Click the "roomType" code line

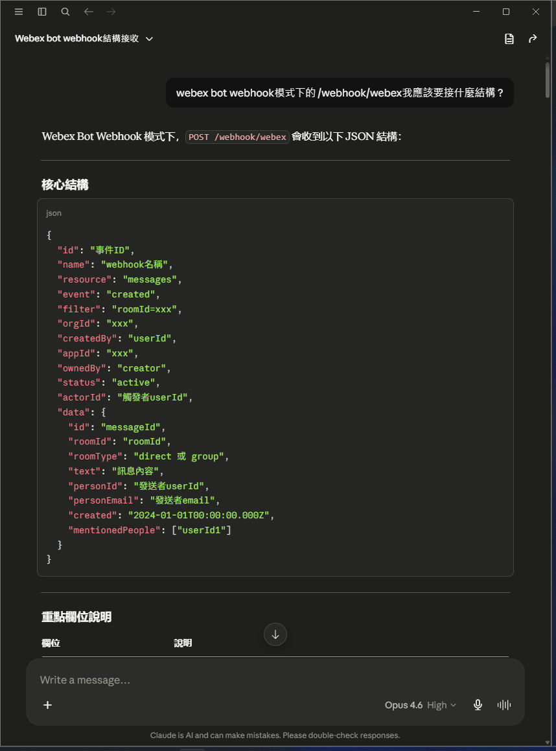(x=148, y=456)
